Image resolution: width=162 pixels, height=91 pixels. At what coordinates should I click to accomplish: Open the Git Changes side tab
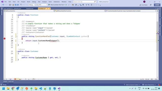(x=160, y=22)
